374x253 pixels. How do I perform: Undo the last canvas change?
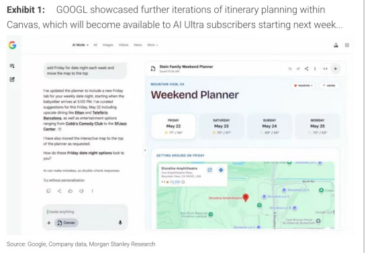tap(290, 68)
